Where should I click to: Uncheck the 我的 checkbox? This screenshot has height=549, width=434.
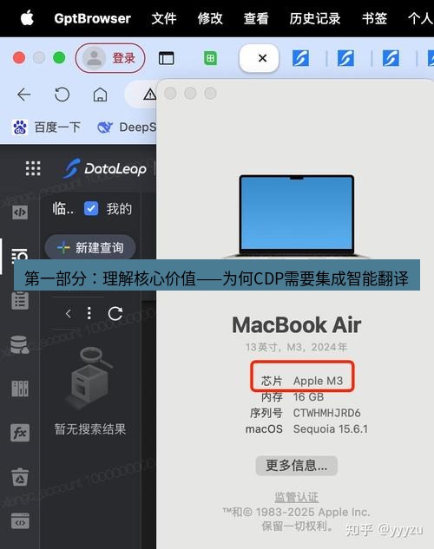coord(91,208)
